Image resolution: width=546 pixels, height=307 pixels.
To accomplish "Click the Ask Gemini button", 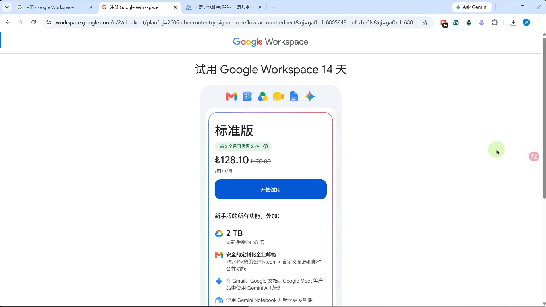I will tap(472, 7).
